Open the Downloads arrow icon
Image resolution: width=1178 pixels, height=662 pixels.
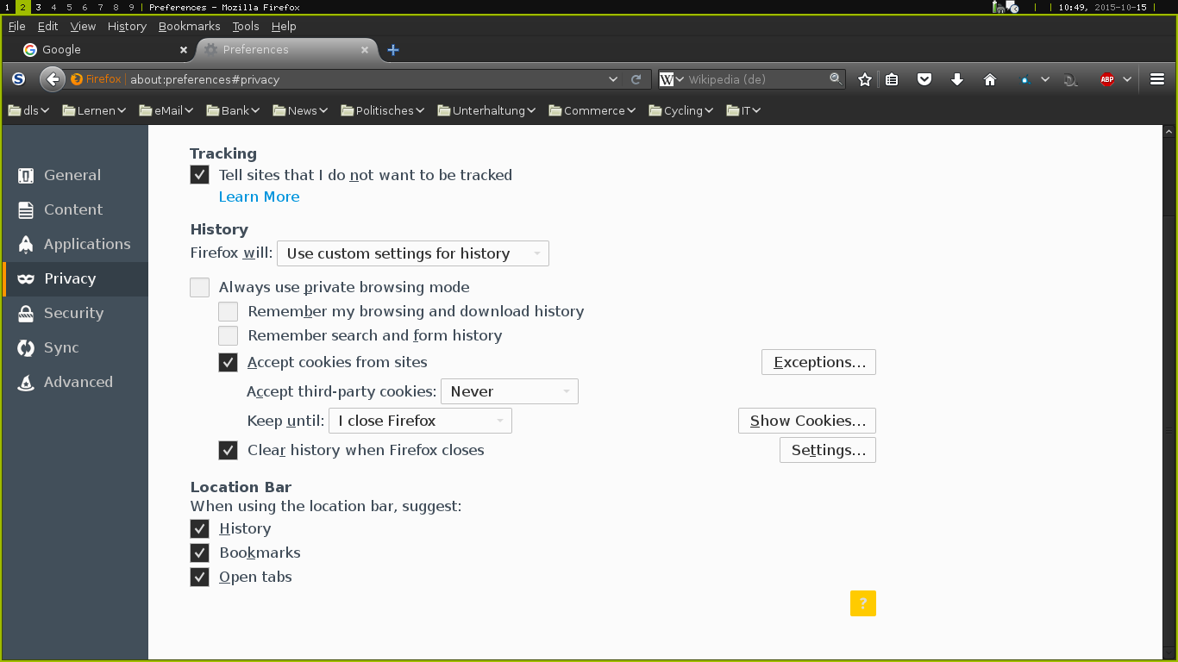(x=956, y=79)
